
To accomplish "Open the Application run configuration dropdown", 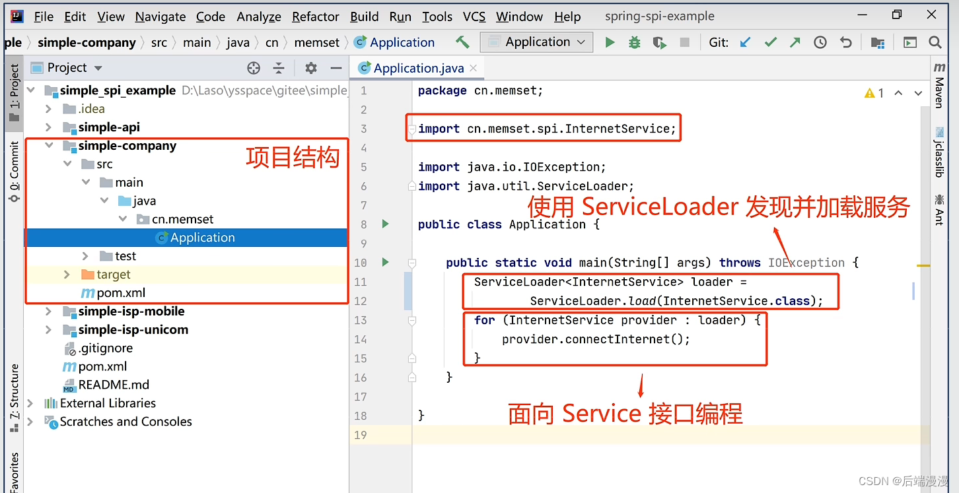I will [536, 42].
